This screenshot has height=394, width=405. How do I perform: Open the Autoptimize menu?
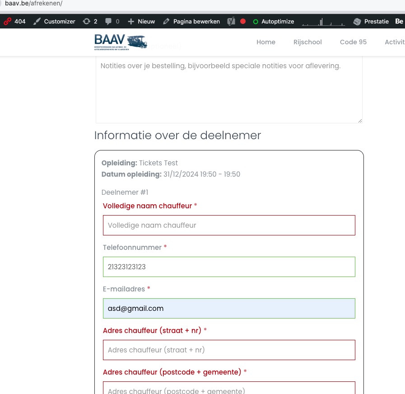tap(274, 21)
